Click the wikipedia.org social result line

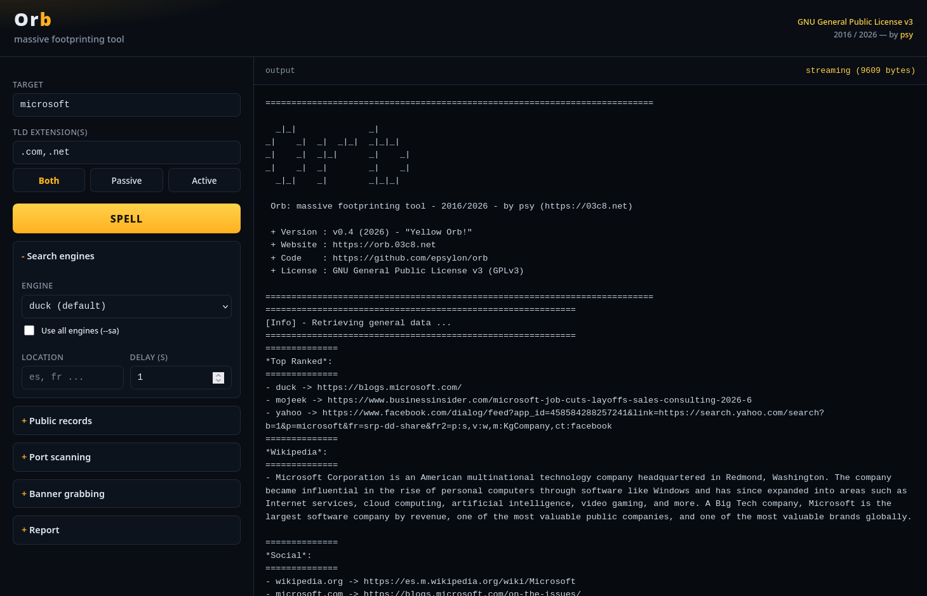click(420, 581)
